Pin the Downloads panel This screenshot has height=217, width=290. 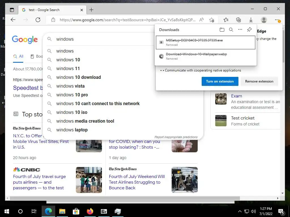[x=249, y=29]
